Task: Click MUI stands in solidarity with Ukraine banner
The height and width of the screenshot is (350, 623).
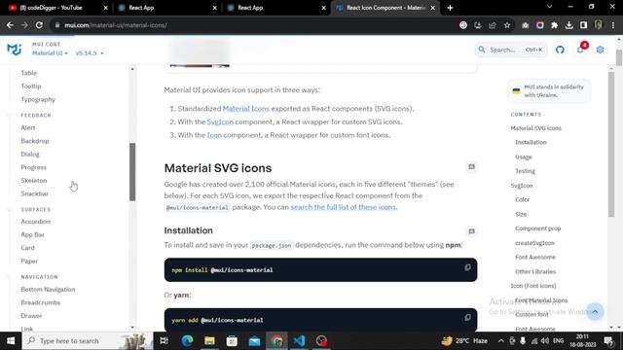Action: pos(549,90)
